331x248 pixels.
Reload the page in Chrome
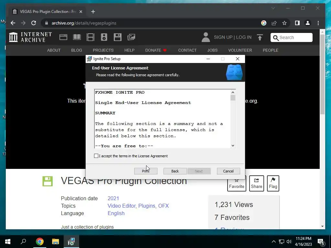(x=34, y=23)
